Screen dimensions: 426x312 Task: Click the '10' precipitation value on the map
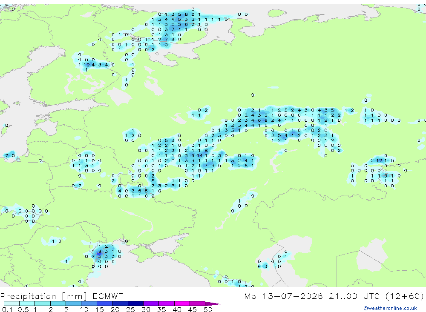pyautogui.click(x=86, y=65)
